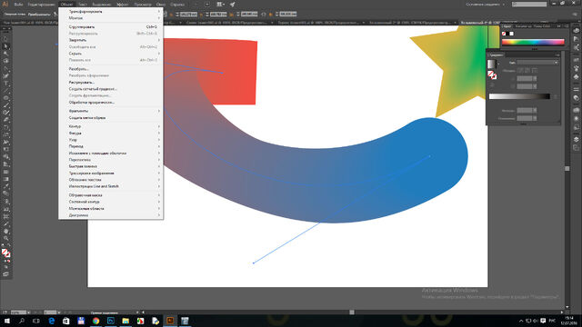This screenshot has width=582, height=327.
Task: Select the Eyedropper tool
Action: click(6, 187)
